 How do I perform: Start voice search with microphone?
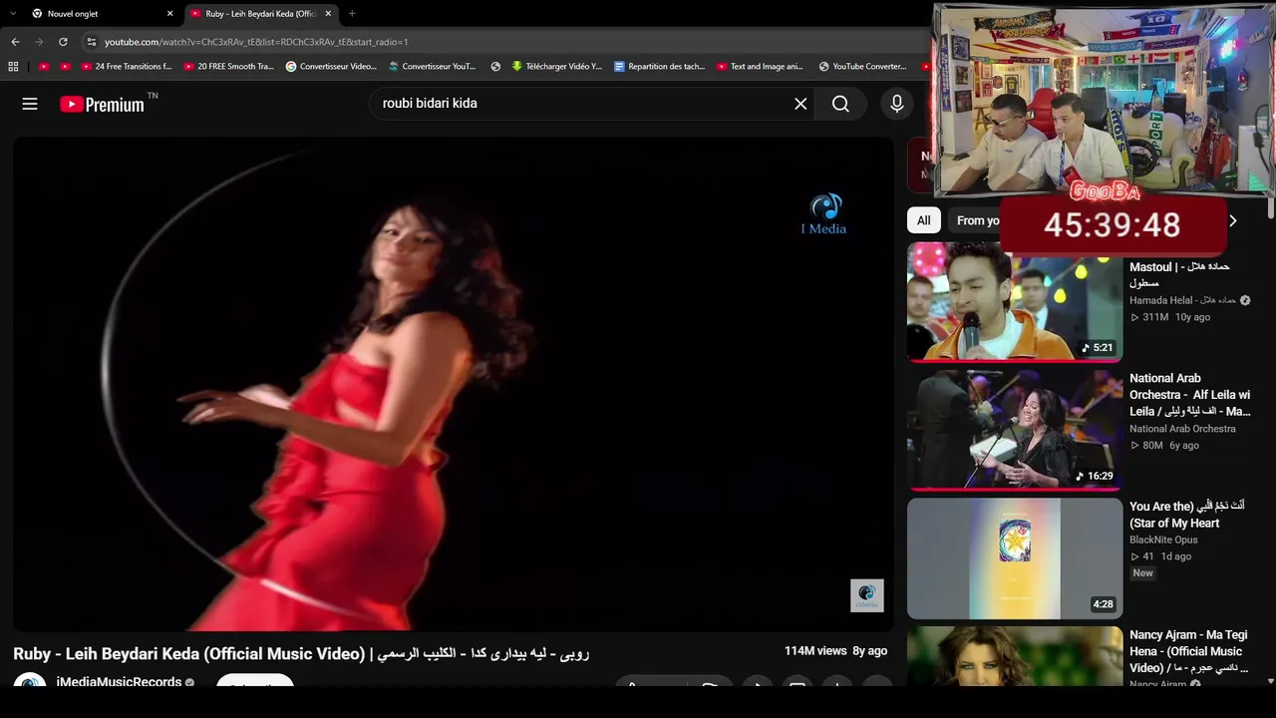pyautogui.click(x=897, y=104)
